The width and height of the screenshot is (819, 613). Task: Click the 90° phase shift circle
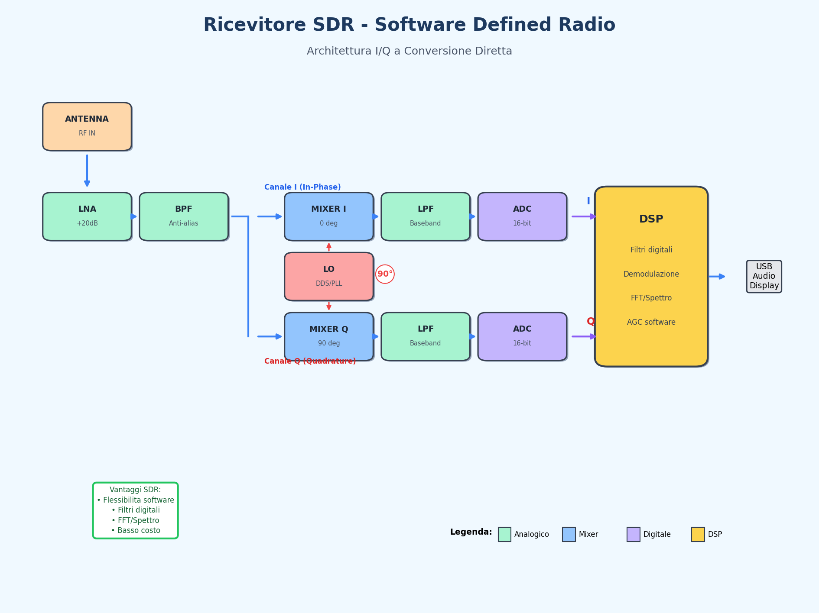(385, 274)
